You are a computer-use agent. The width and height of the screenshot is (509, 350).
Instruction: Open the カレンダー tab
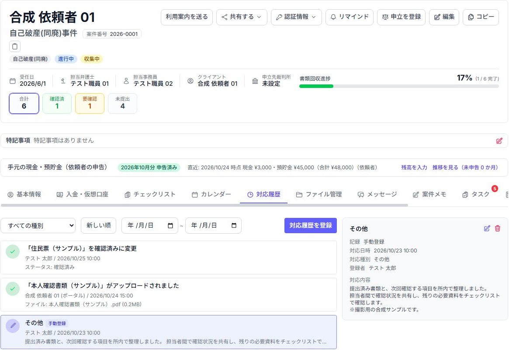[x=211, y=194]
